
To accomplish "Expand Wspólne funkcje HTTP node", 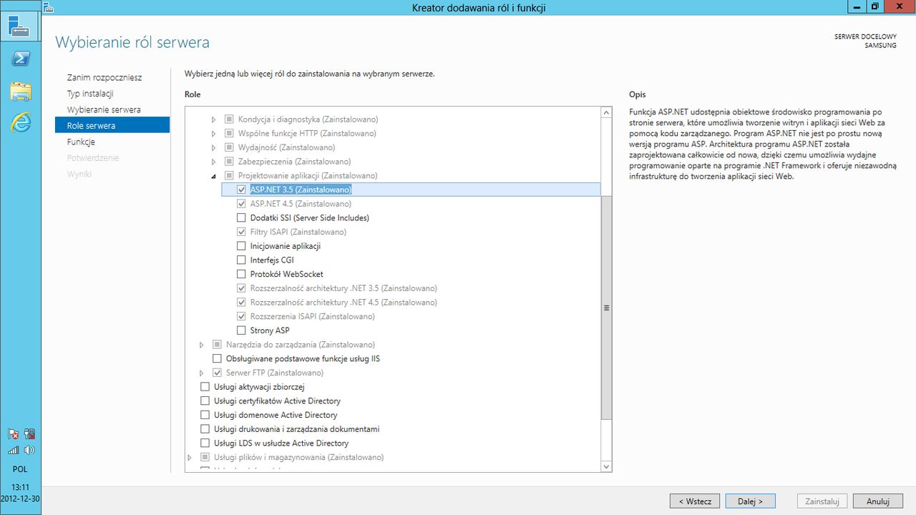I will click(x=213, y=133).
